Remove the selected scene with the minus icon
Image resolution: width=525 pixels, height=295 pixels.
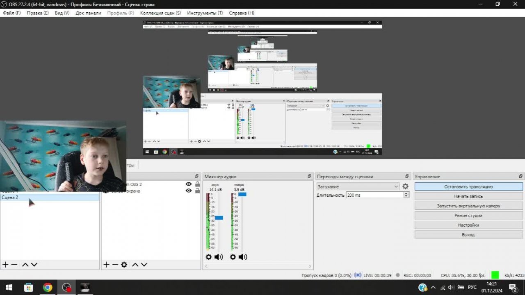(x=14, y=265)
